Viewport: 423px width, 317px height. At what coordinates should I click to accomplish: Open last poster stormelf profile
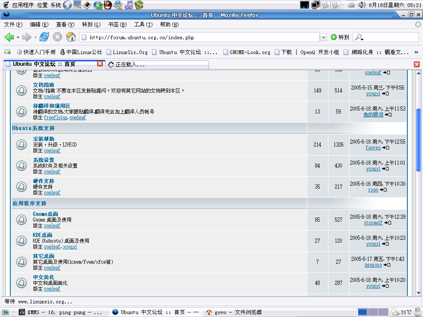coord(373,222)
